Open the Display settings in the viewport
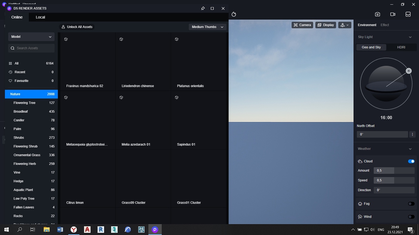419x235 pixels. [325, 25]
